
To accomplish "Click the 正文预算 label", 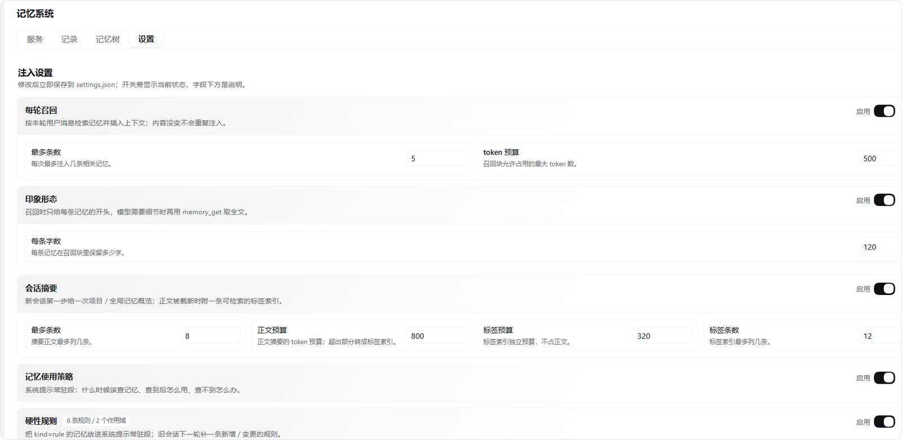I will 272,330.
